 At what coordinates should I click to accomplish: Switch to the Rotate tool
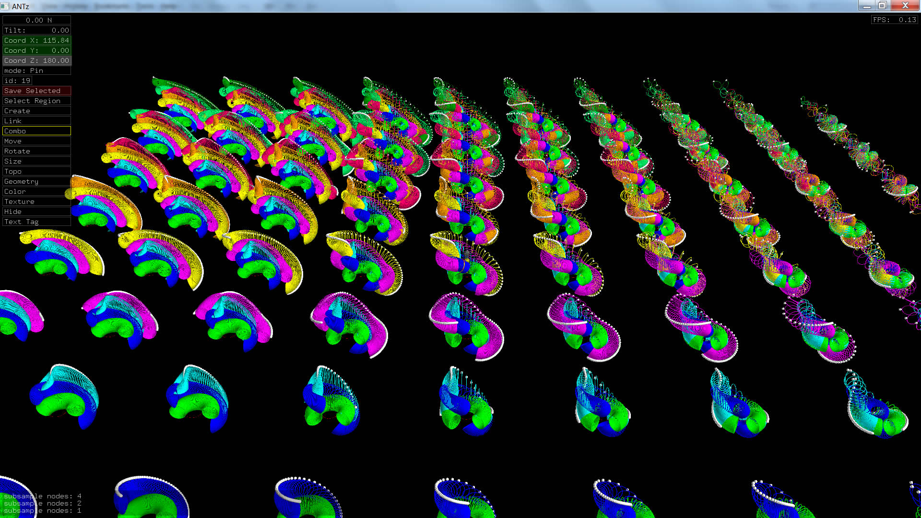pyautogui.click(x=36, y=151)
